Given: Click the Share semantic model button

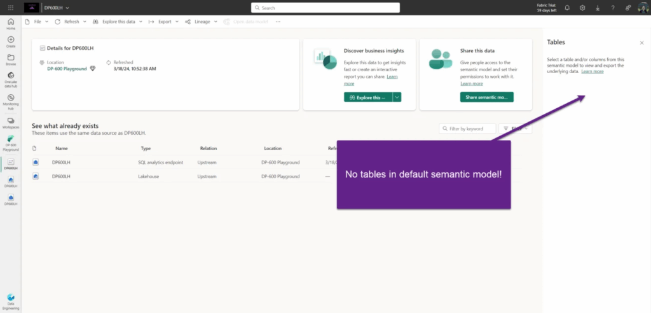Looking at the screenshot, I should pyautogui.click(x=486, y=97).
